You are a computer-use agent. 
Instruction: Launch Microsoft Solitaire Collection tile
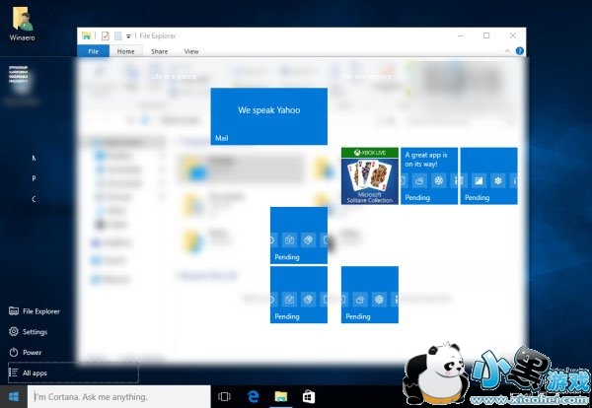(369, 176)
